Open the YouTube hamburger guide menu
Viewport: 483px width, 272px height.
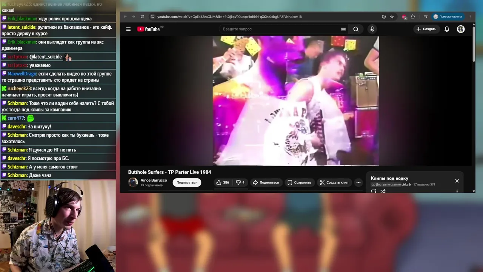point(128,29)
